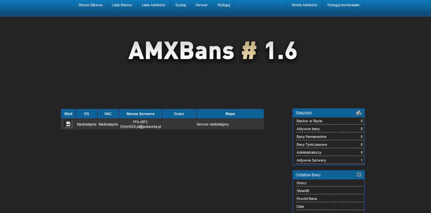Open Strefa Adminów link
This screenshot has width=431, height=213.
tap(305, 5)
